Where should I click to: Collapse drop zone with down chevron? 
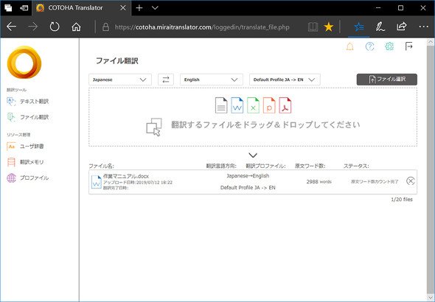click(x=253, y=155)
